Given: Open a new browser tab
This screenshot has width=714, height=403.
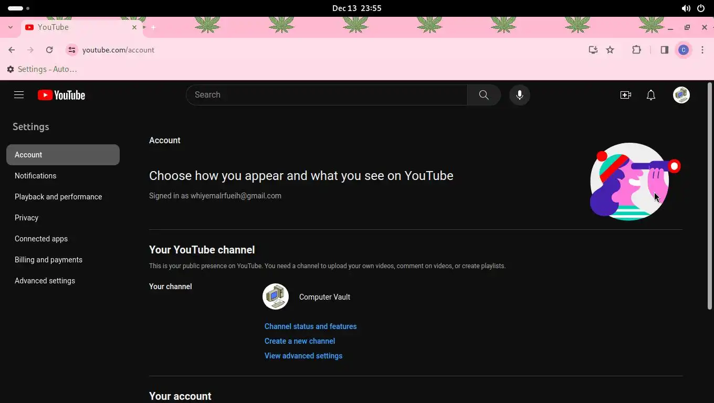Looking at the screenshot, I should click(153, 27).
